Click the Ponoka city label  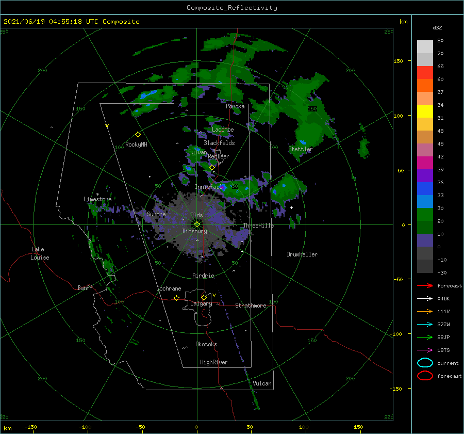click(235, 106)
